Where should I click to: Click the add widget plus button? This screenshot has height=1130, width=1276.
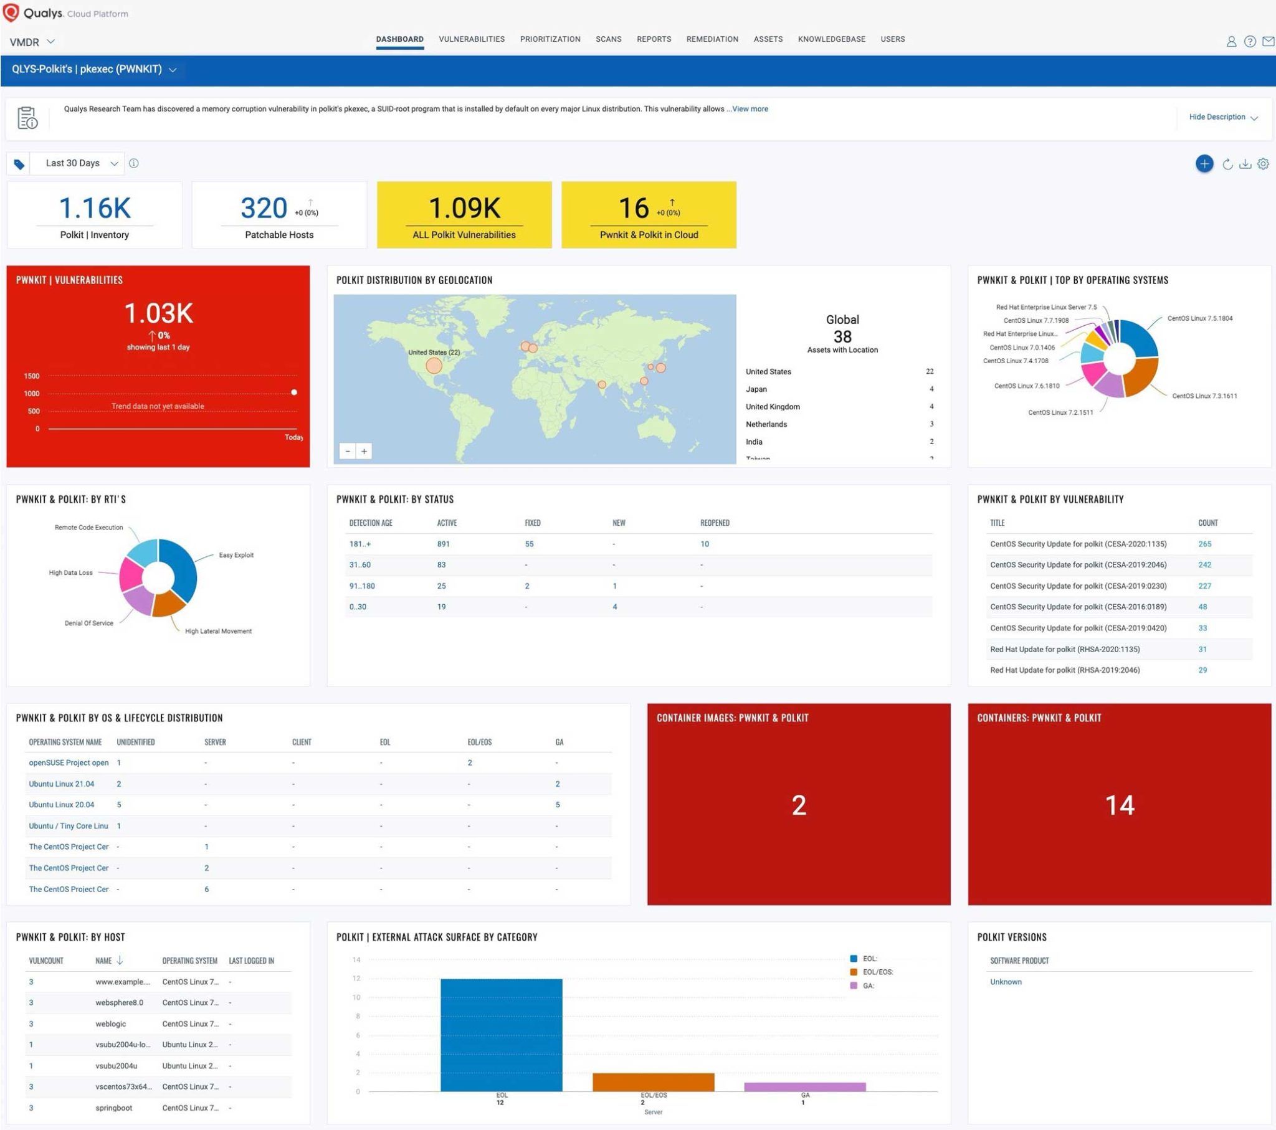tap(1204, 164)
